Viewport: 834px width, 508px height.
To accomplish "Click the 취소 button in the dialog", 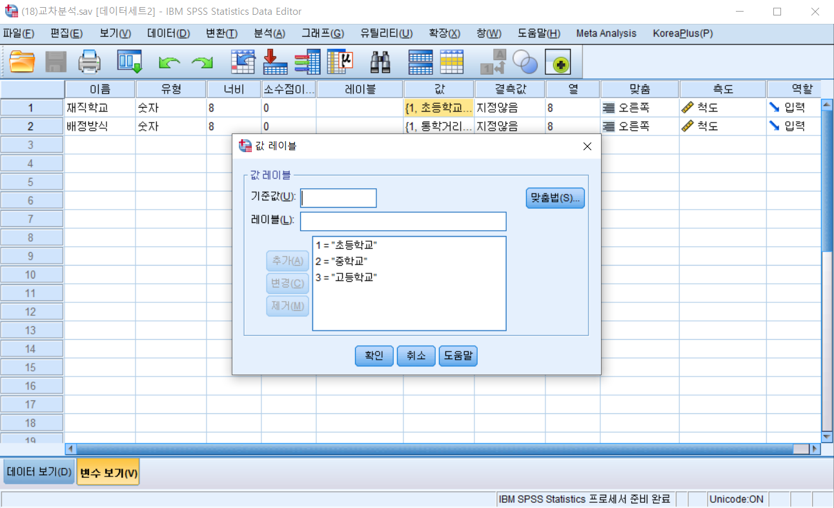I will [416, 356].
